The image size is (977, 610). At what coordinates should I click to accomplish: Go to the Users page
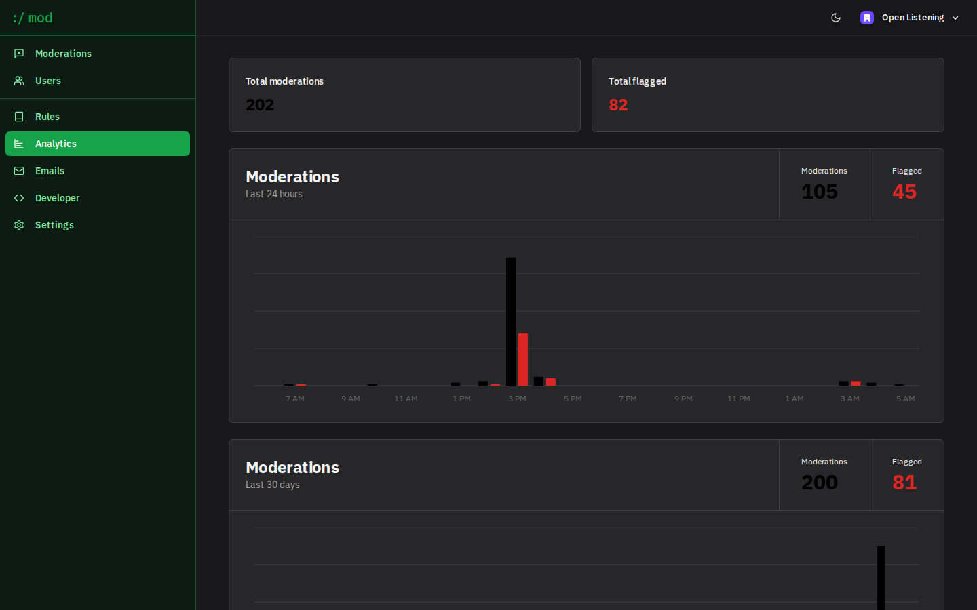(x=98, y=81)
